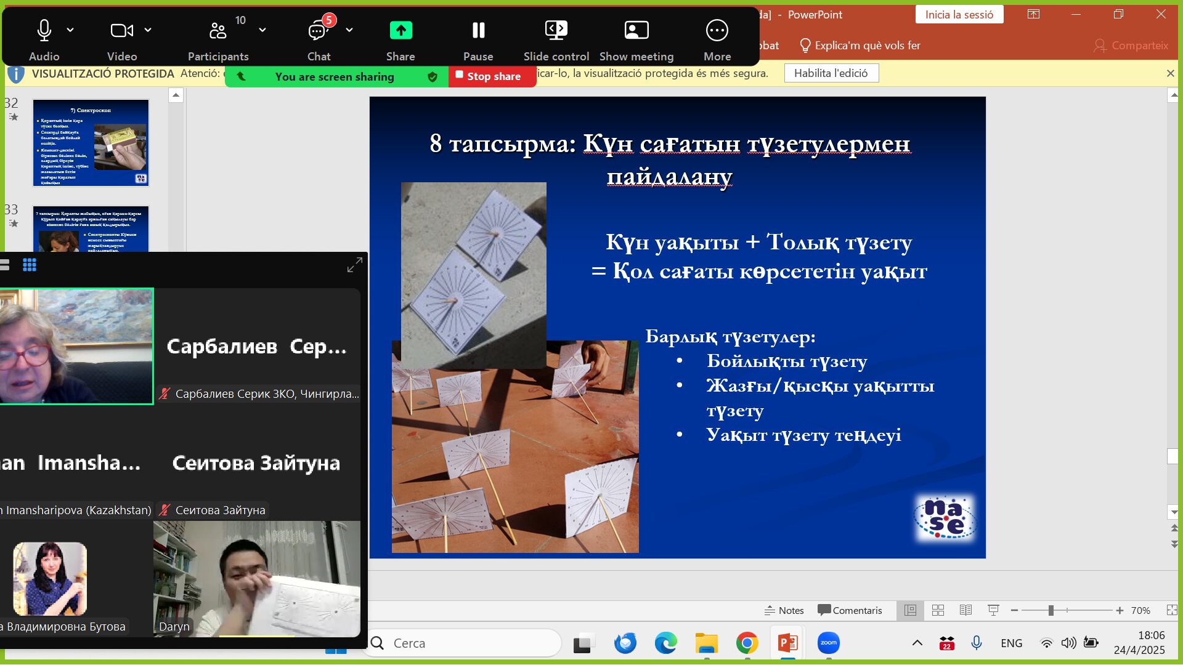The height and width of the screenshot is (665, 1183).
Task: Click Habilita l'edició button
Action: (x=831, y=73)
